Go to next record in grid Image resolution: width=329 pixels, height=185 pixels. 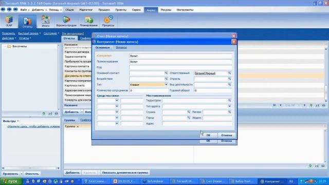coord(305,105)
